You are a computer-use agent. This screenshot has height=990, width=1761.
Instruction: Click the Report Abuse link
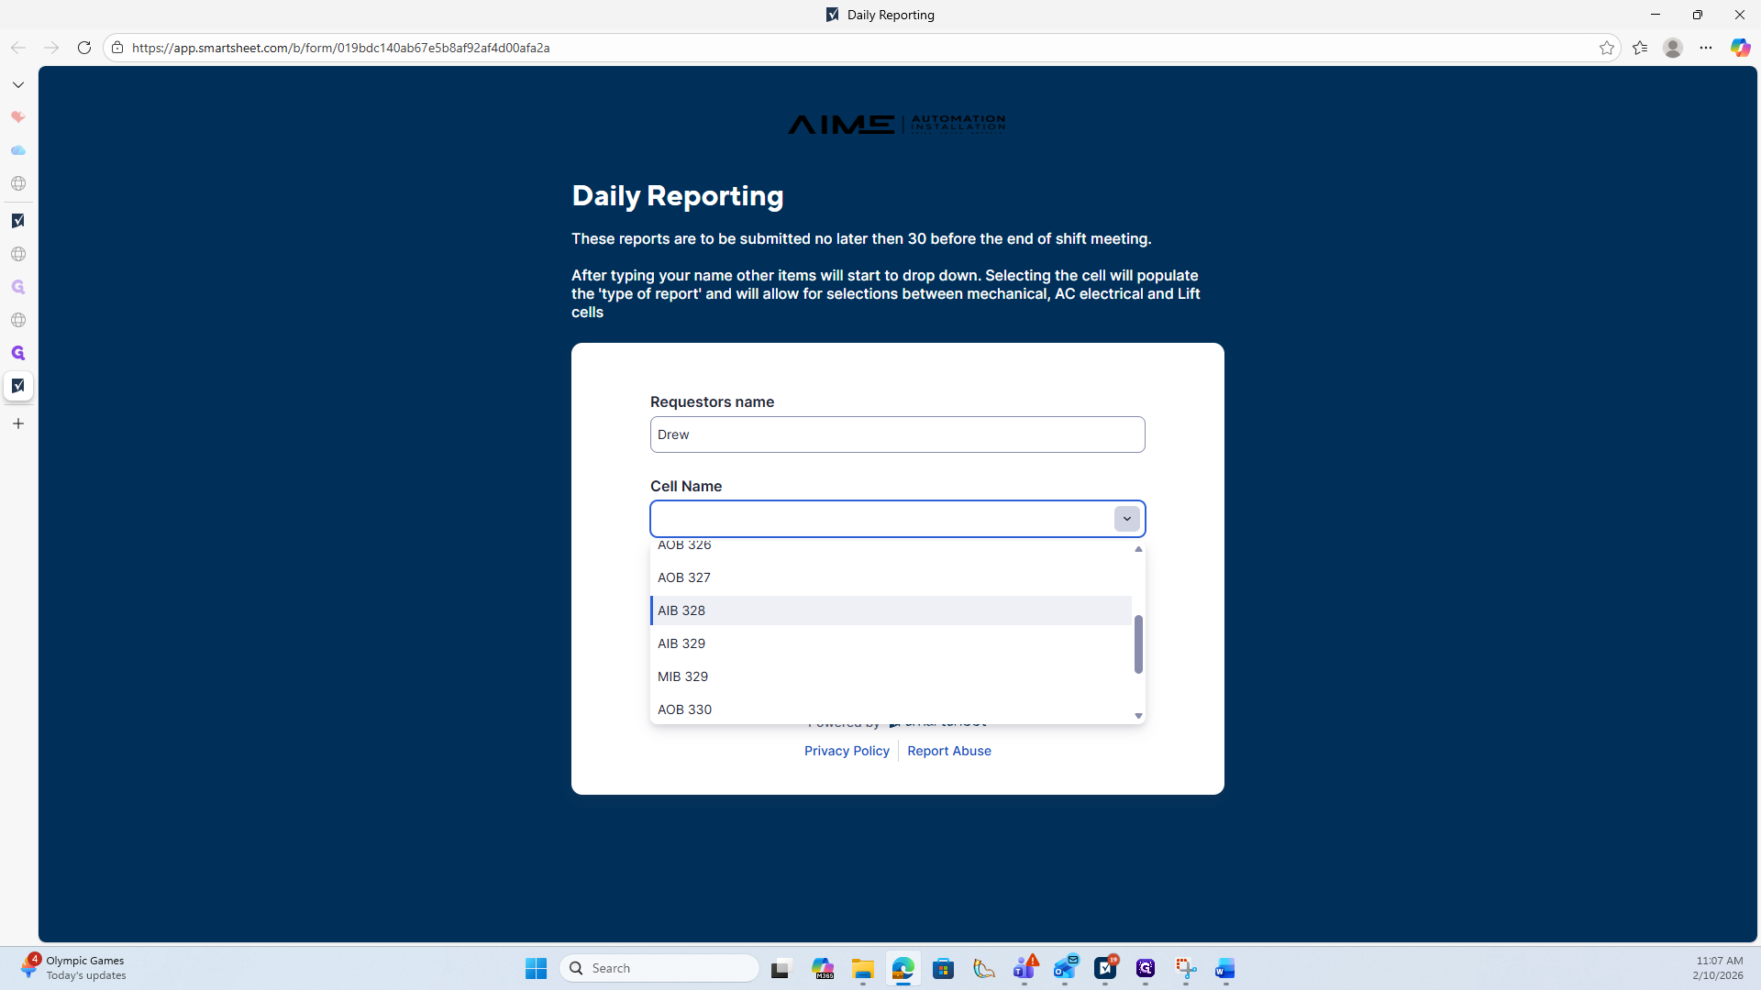948,751
